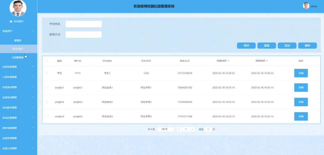
Task: Expand the 入团申请管理 sidebar menu
Action: 18,77
